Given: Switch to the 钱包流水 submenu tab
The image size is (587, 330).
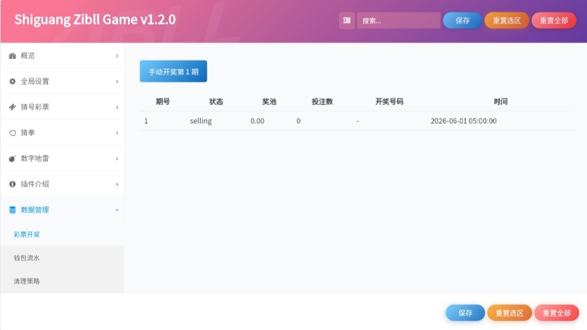Looking at the screenshot, I should pos(62,258).
